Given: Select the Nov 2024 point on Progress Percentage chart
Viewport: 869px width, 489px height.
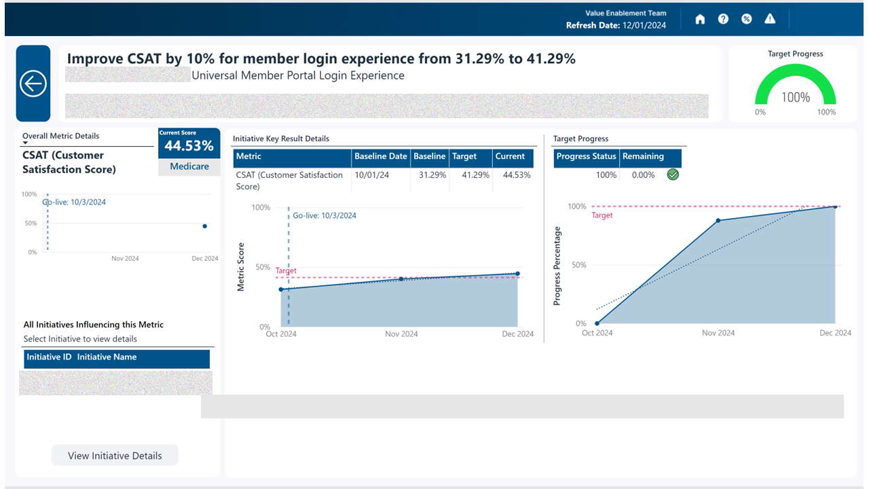Looking at the screenshot, I should [718, 220].
